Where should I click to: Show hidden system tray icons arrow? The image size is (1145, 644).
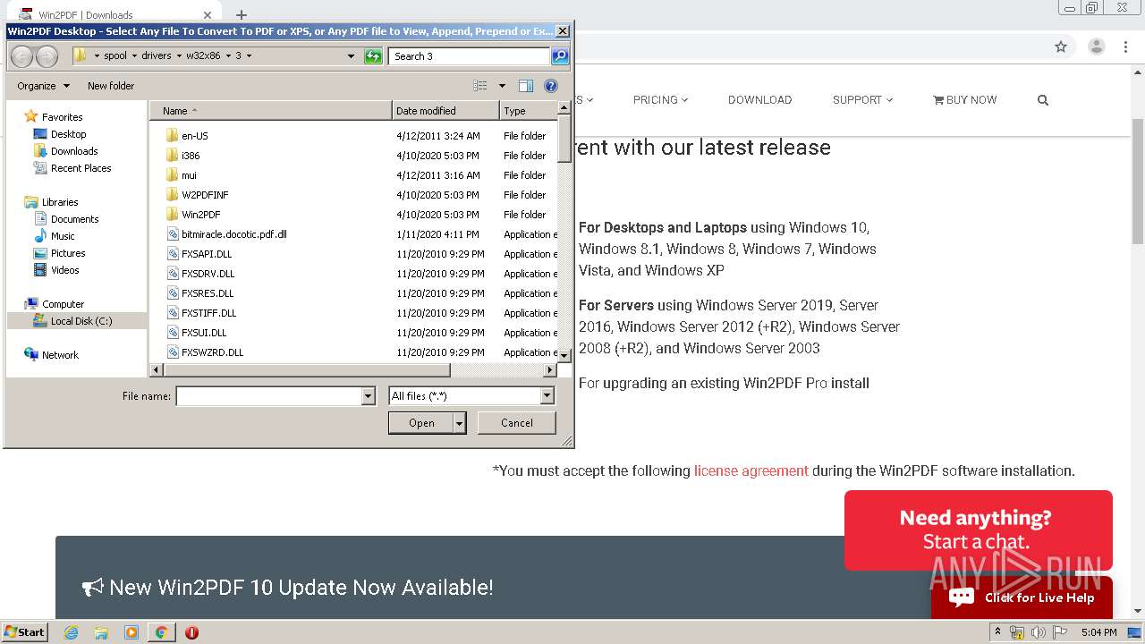click(x=997, y=632)
